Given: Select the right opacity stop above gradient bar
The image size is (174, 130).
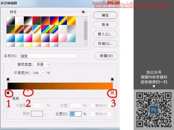Looking at the screenshot, I should click(x=112, y=80).
